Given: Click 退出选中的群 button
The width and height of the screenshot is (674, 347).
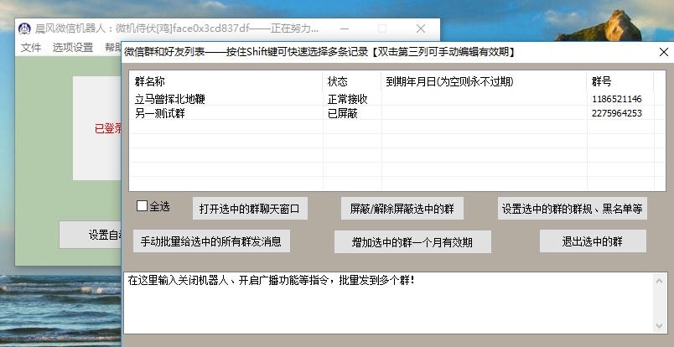Looking at the screenshot, I should coord(593,241).
